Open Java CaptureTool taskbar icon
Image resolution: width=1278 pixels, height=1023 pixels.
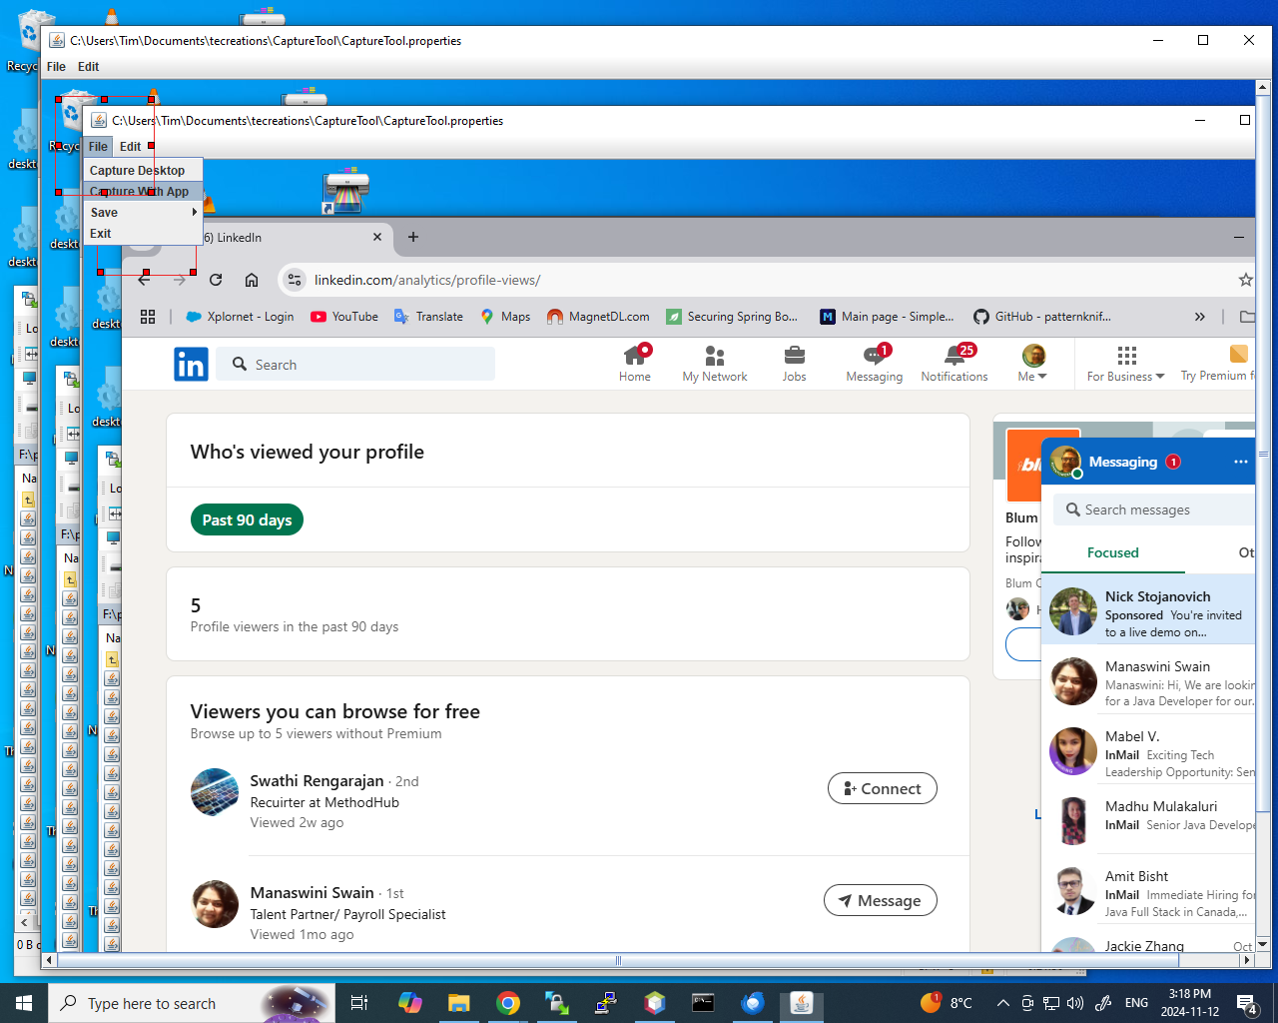[802, 1003]
